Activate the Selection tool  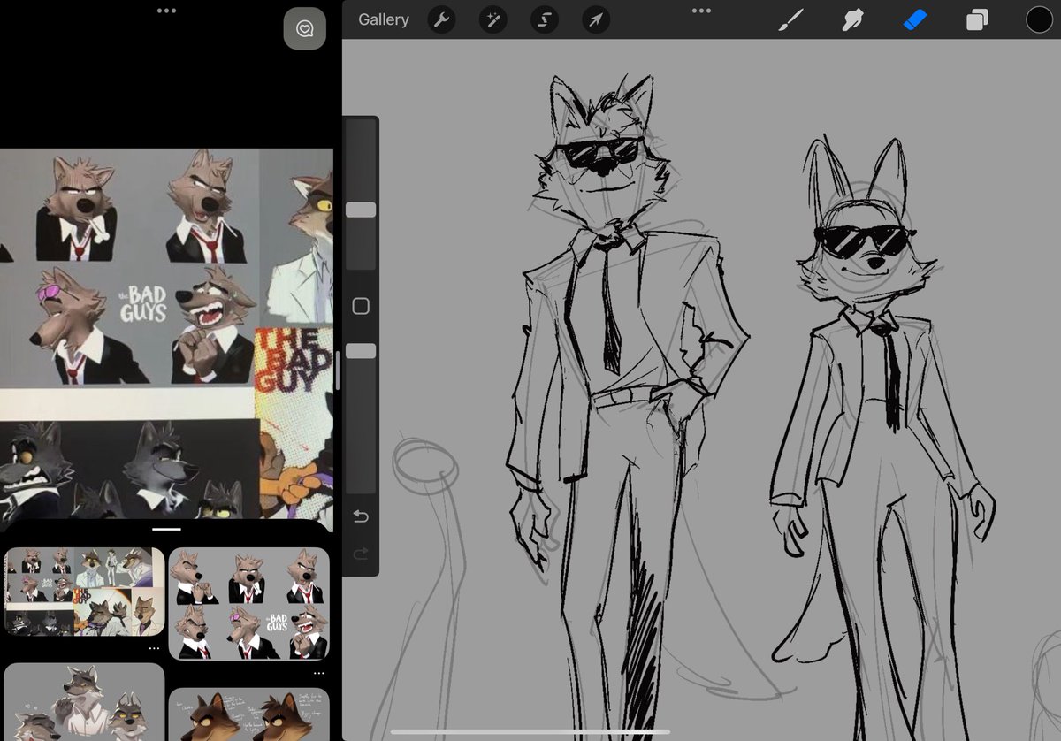pyautogui.click(x=544, y=19)
